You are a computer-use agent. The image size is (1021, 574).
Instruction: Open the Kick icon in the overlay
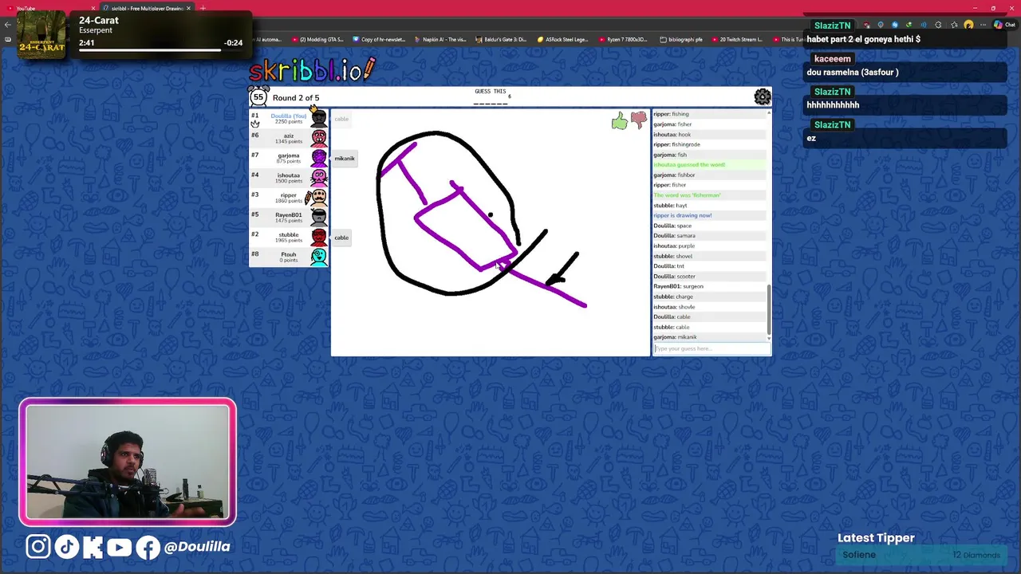pyautogui.click(x=93, y=546)
